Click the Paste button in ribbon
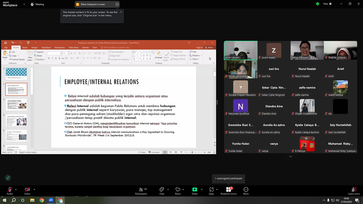363x204 pixels. click(x=5, y=56)
